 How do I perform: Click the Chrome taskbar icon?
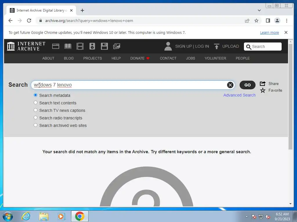[79, 216]
